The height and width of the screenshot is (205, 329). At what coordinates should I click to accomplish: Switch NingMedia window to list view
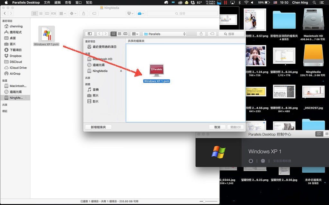coord(41,13)
